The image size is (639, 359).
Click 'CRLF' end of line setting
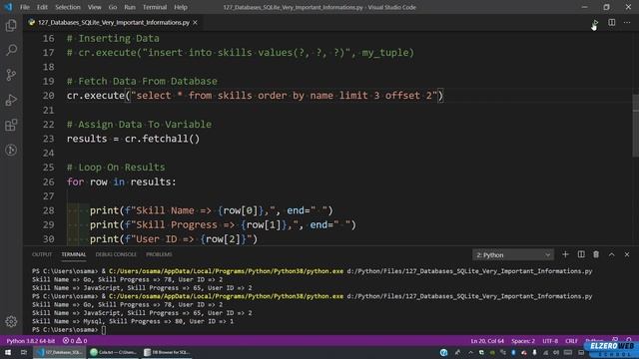pyautogui.click(x=571, y=341)
